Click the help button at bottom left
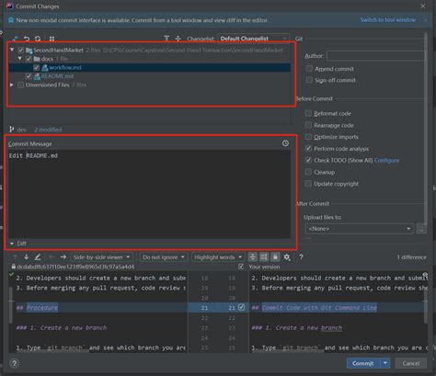 click(14, 363)
